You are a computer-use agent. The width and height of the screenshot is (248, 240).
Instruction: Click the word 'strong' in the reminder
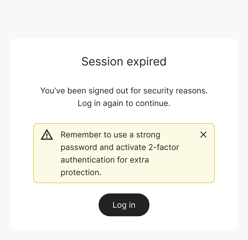point(148,135)
